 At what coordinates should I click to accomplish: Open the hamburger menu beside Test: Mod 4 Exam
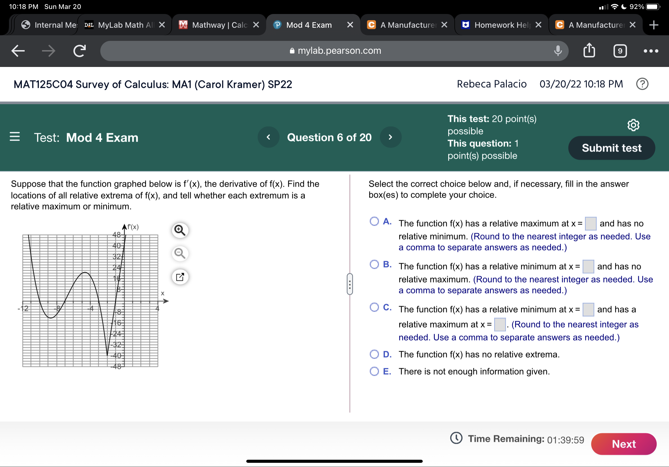tap(15, 137)
